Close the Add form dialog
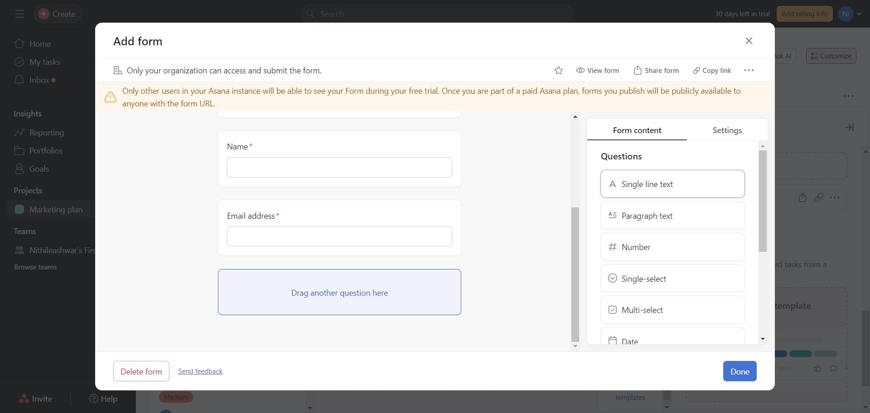 pyautogui.click(x=749, y=41)
